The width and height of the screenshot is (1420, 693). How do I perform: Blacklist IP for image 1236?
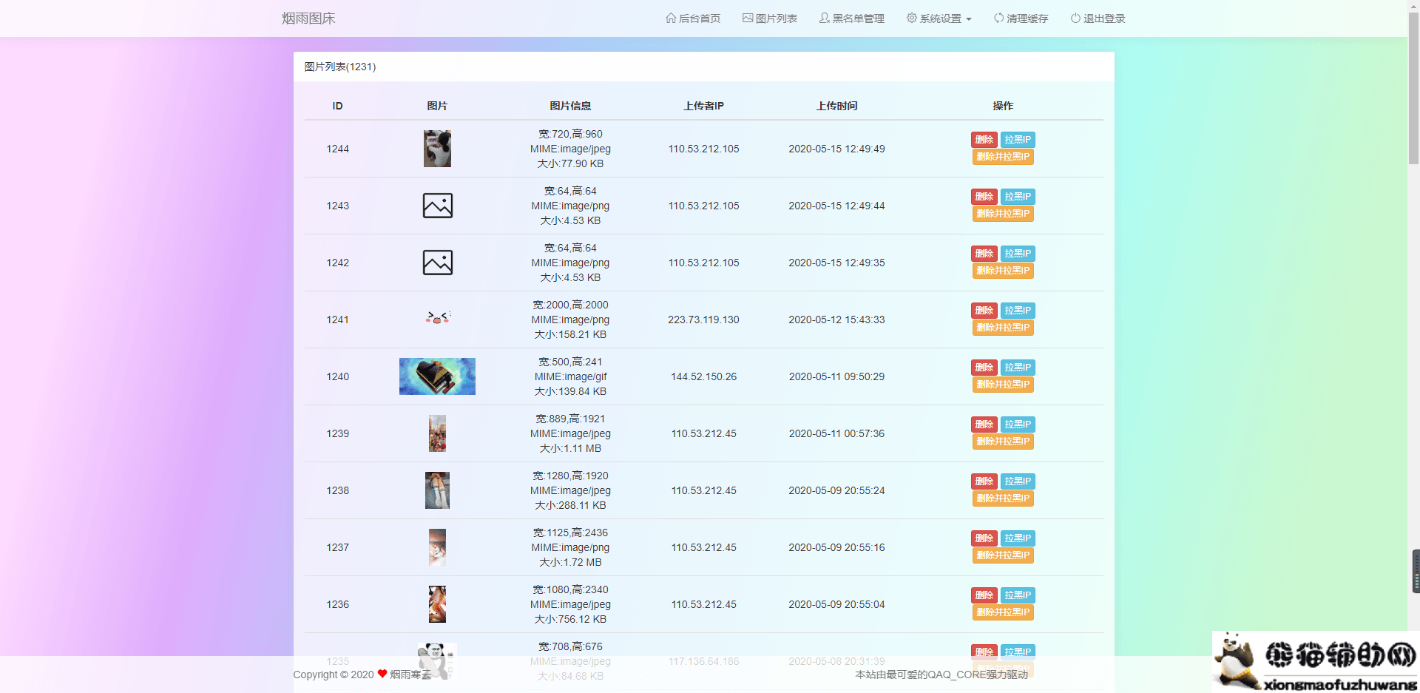[1018, 595]
